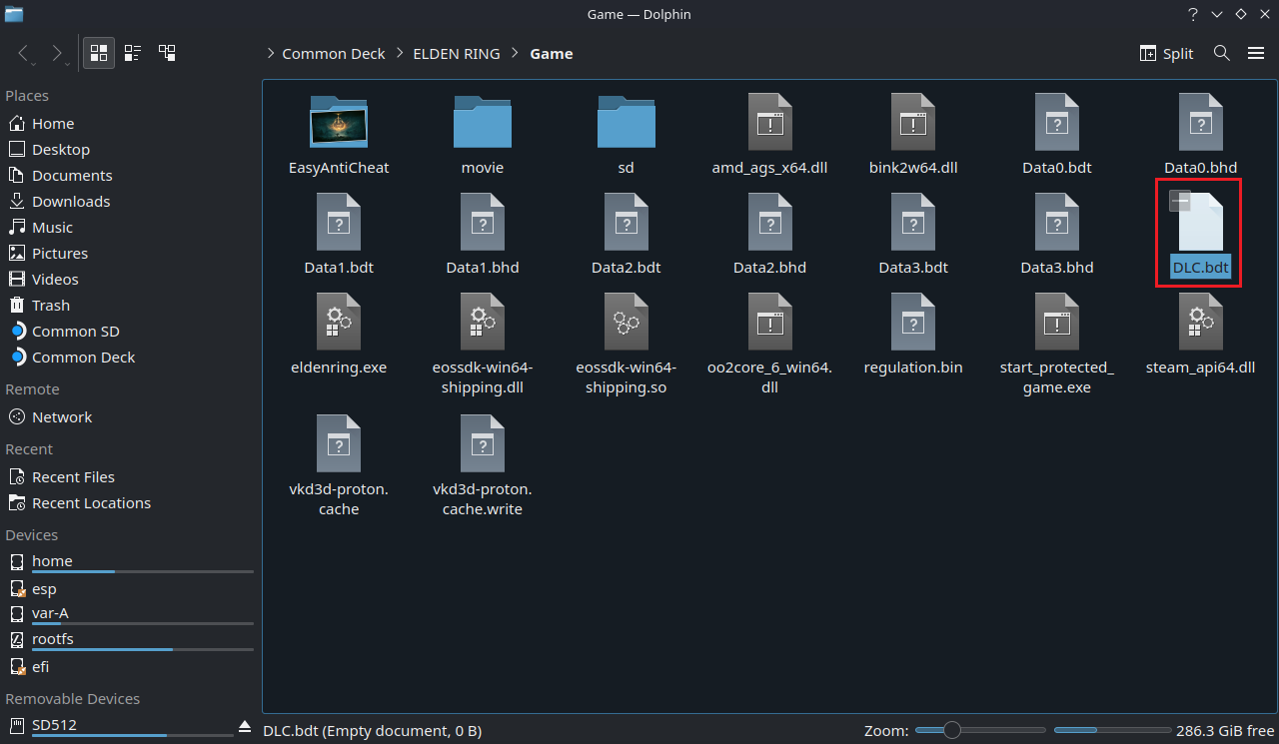1279x744 pixels.
Task: Select the rootfs device
Action: pos(129,640)
